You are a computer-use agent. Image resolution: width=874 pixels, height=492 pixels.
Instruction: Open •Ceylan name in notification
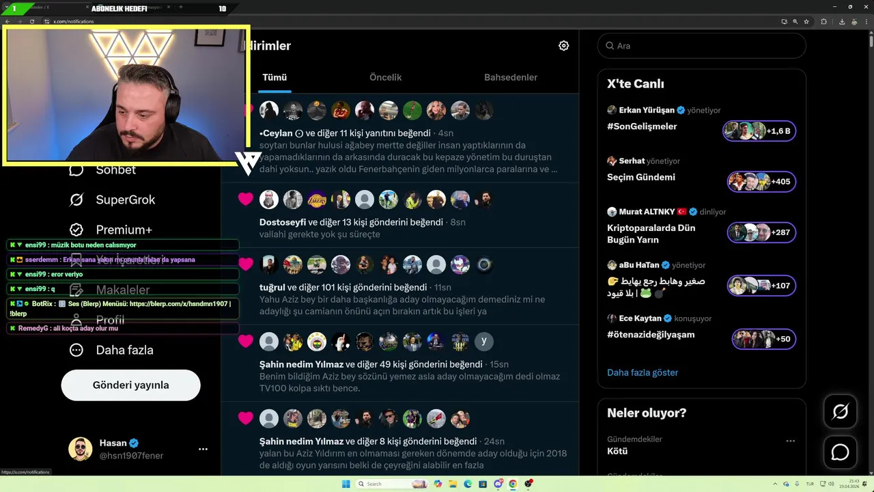[x=276, y=133]
